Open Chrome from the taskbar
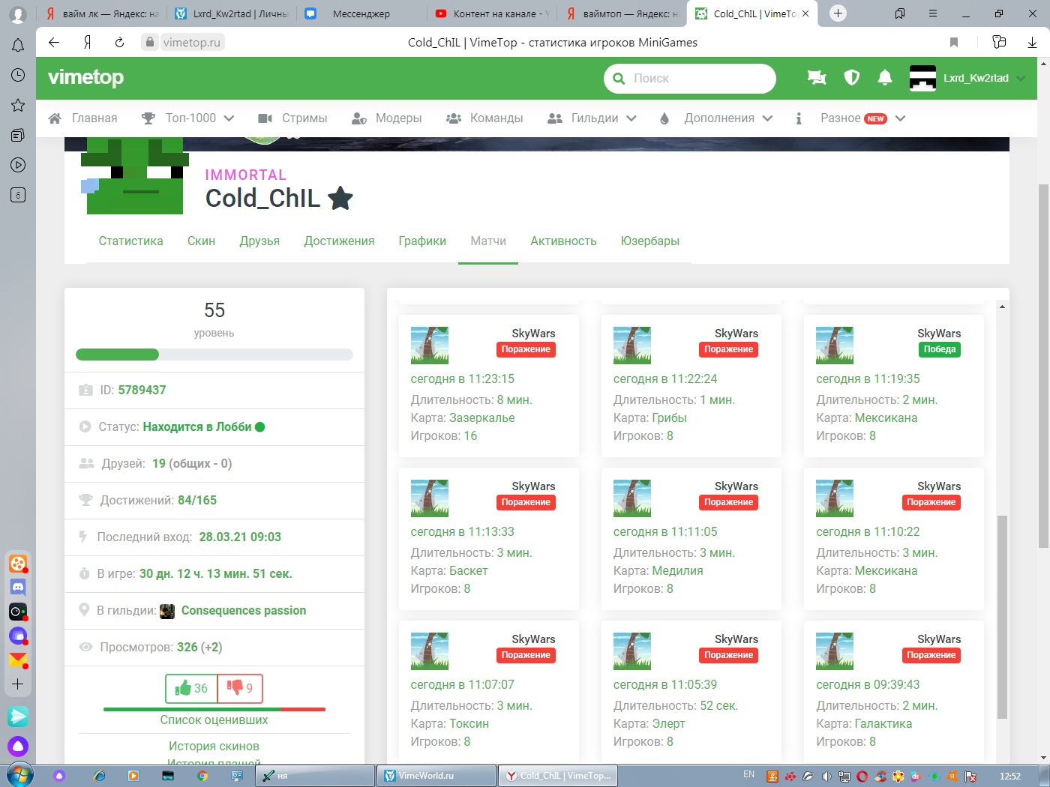Viewport: 1050px width, 787px height. (202, 776)
